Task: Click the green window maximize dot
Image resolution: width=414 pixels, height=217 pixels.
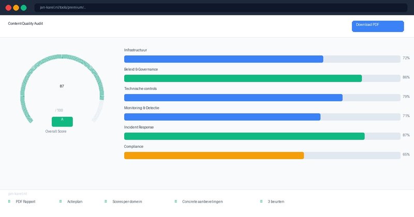Action: coord(23,8)
